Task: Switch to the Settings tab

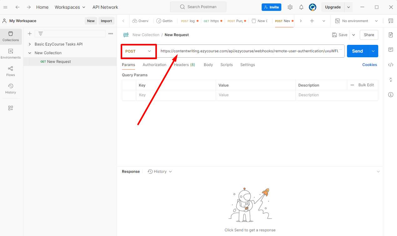Action: [248, 65]
